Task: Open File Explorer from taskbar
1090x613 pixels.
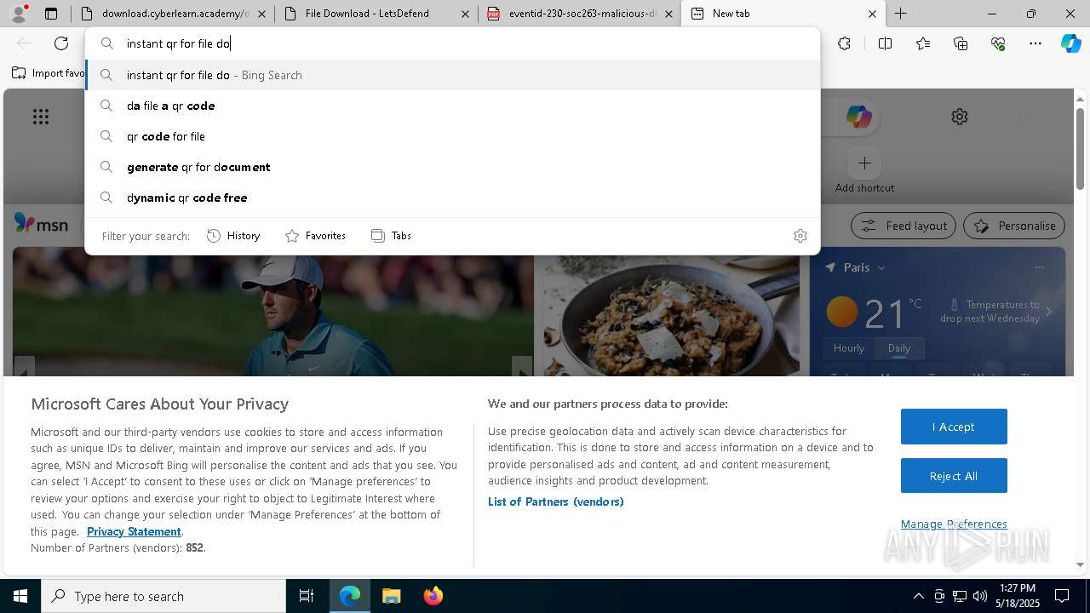Action: pos(391,596)
